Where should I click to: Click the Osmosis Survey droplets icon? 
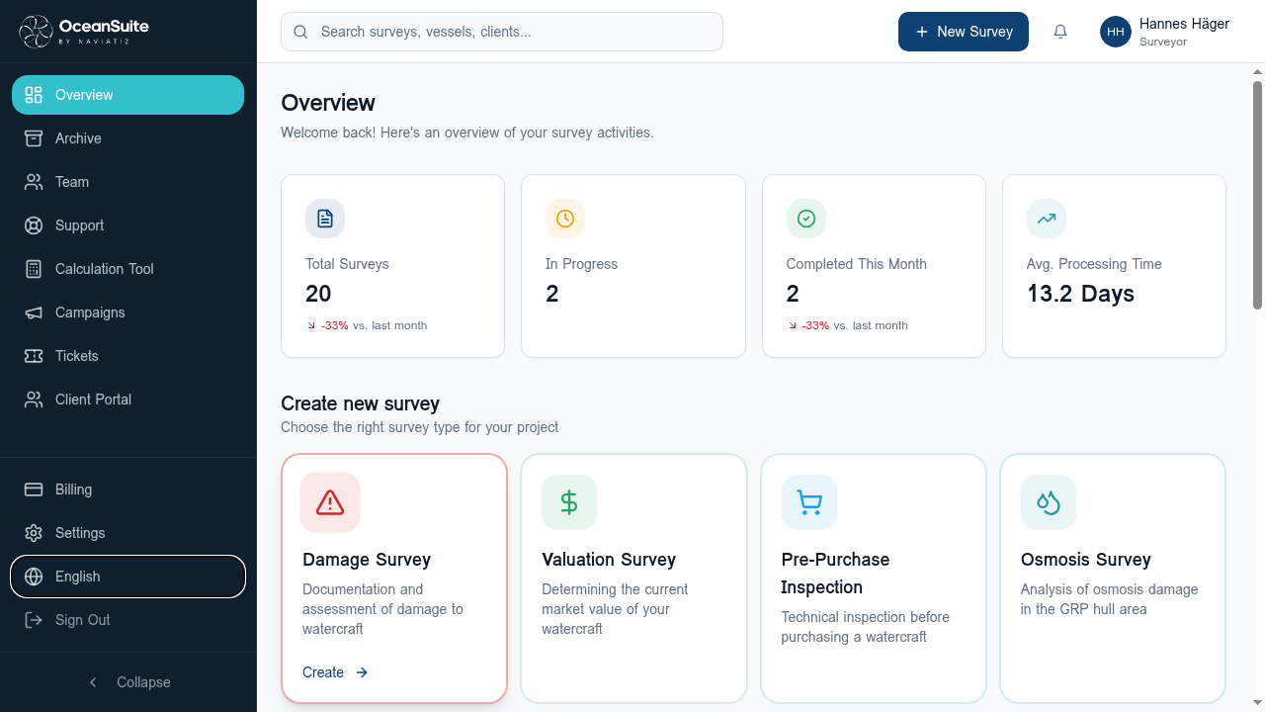coord(1049,502)
